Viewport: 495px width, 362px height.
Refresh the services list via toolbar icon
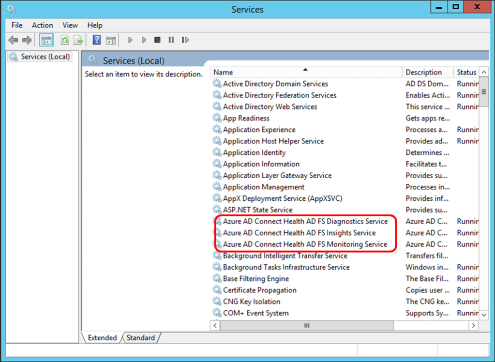[x=64, y=40]
